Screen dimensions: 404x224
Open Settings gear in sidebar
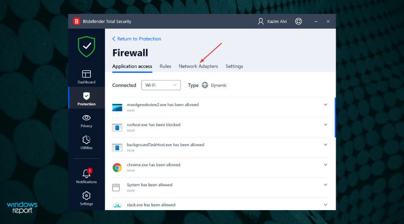tap(86, 198)
